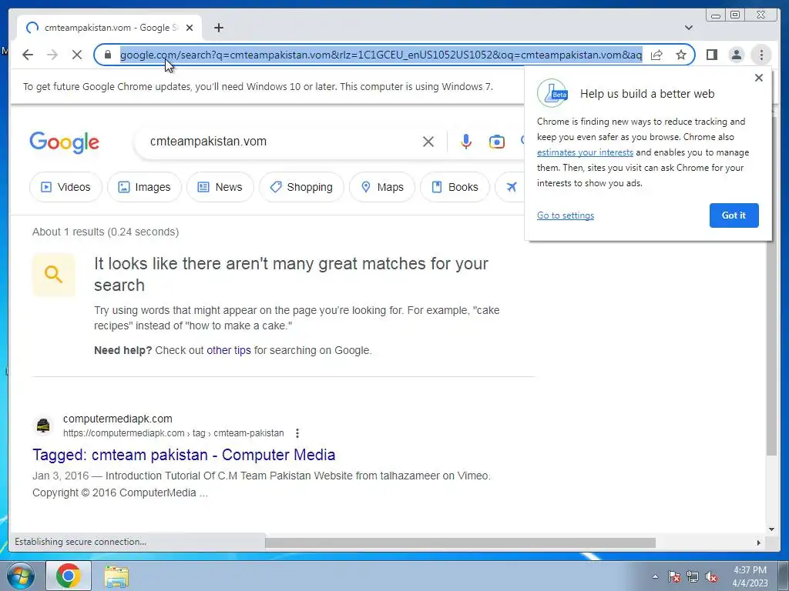Click the vertical scrollbar thumb

[771, 285]
